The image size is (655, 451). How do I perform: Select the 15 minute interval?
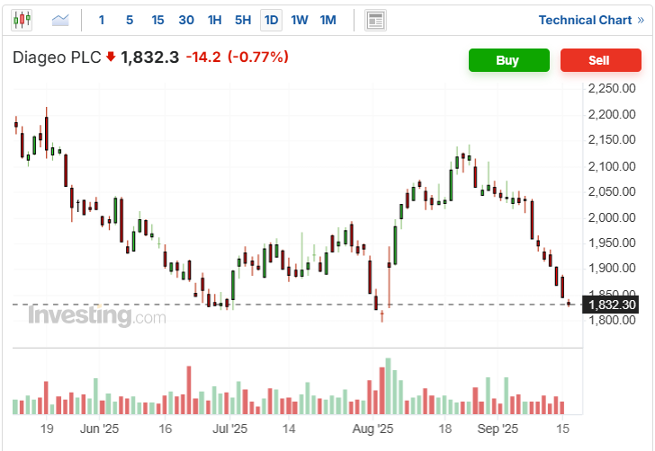[157, 20]
